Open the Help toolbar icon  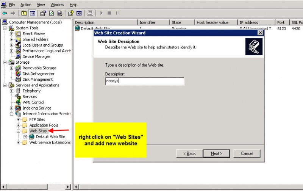coord(71,13)
